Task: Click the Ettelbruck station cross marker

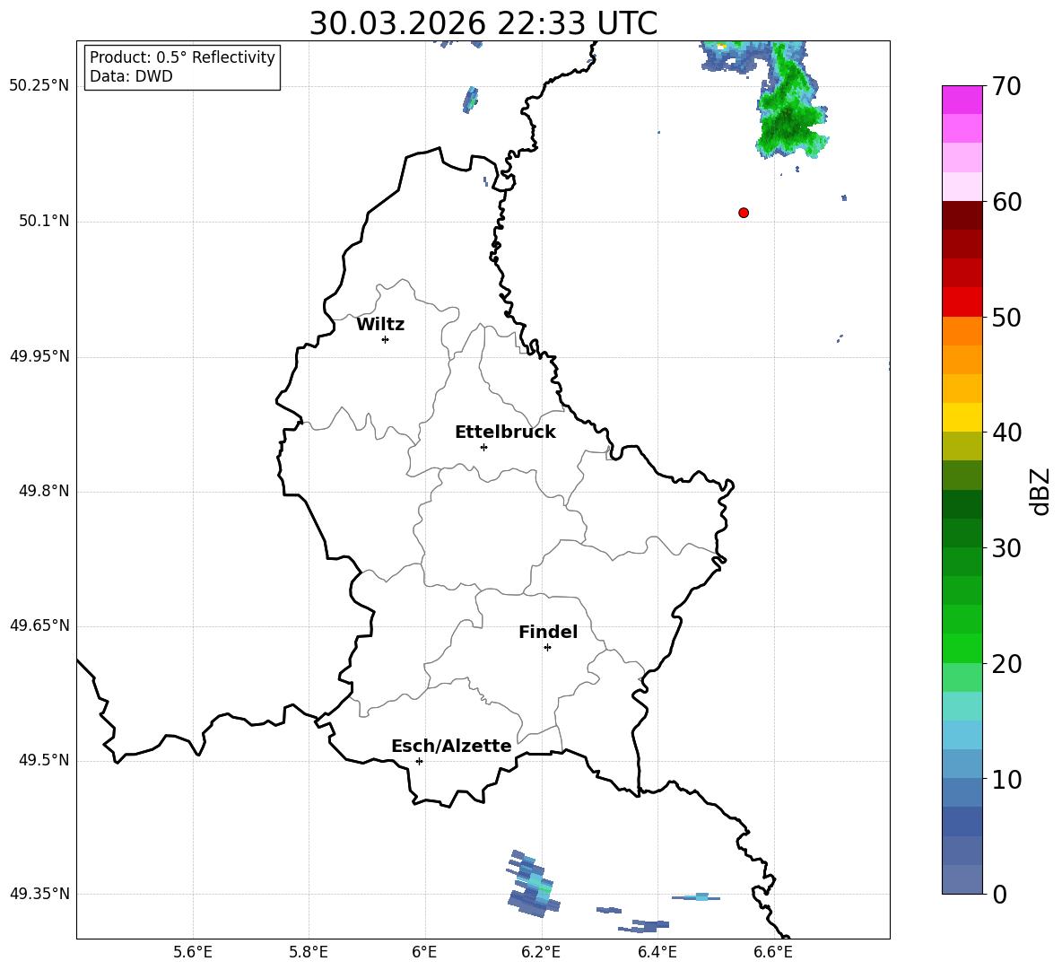Action: (483, 447)
